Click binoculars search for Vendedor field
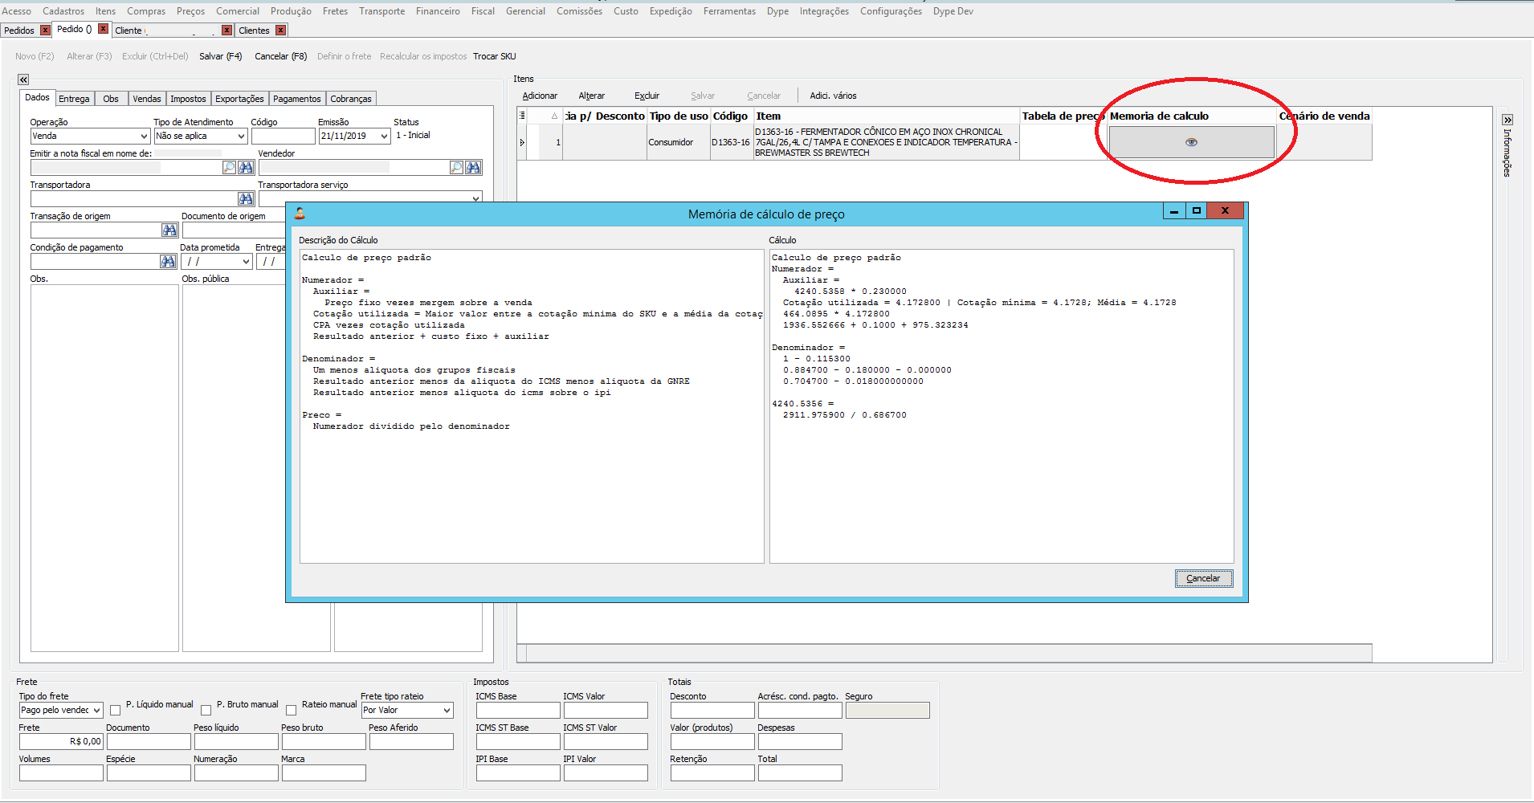Image resolution: width=1534 pixels, height=803 pixels. click(474, 167)
